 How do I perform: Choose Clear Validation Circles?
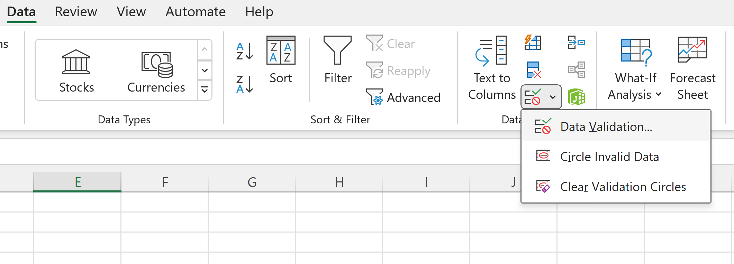tap(616, 187)
